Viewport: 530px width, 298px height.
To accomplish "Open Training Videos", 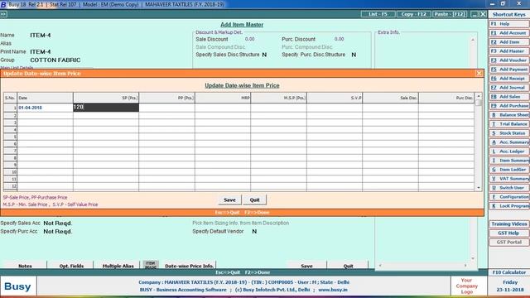I will tap(509, 224).
